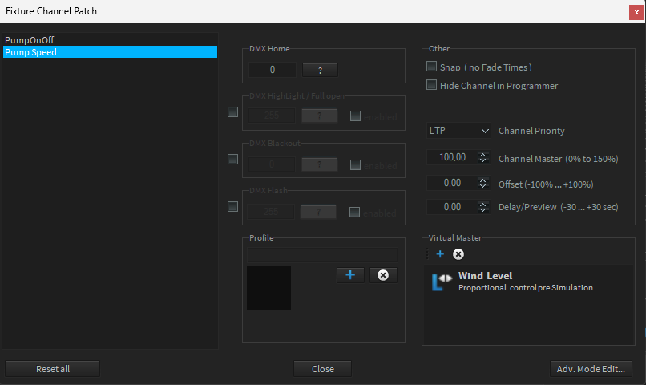
Task: Select Pump Speed channel in the list
Action: (x=110, y=52)
